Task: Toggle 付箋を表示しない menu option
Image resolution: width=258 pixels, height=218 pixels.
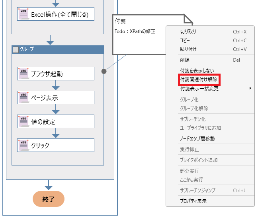Action: (197, 71)
